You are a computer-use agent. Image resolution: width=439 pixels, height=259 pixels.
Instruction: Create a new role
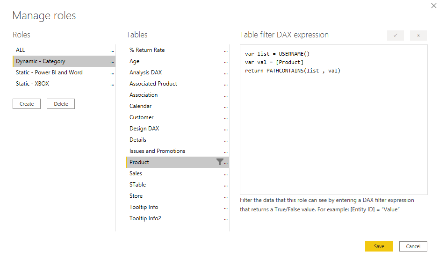pos(27,104)
